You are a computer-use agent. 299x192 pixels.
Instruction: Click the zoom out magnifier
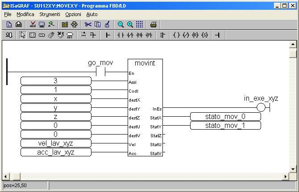120,25
